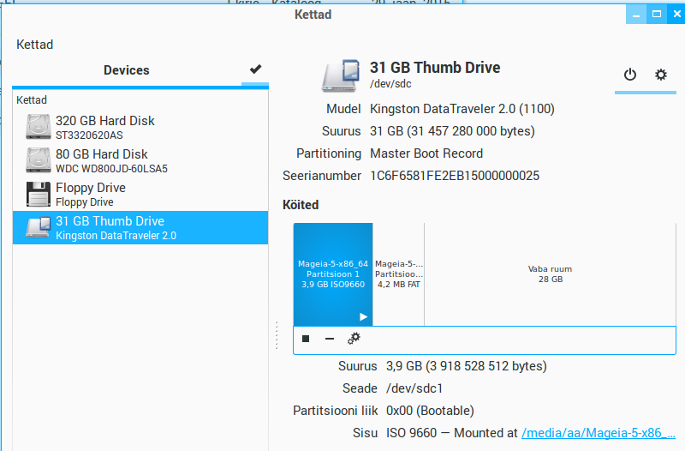Click the 31 GB (31 457 280 000 bytes) size value

click(x=453, y=131)
